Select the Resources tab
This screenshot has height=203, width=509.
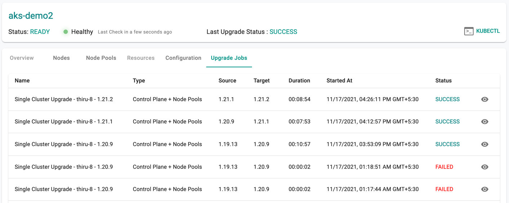pos(141,58)
